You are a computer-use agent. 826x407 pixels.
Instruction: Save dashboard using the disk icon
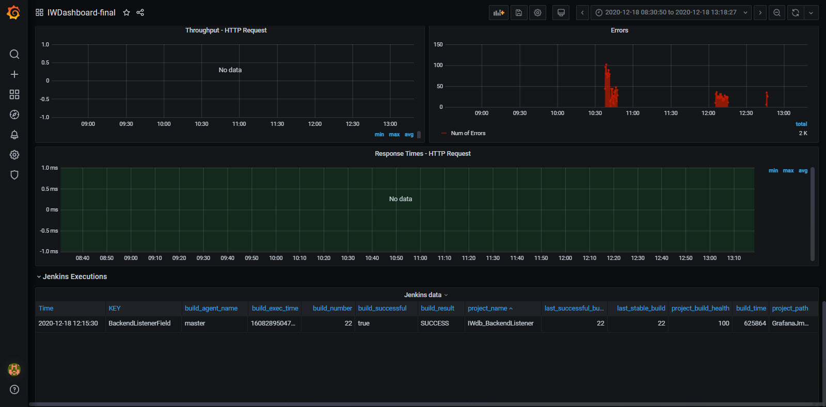[519, 12]
